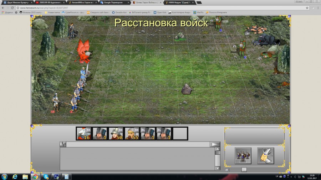Open the Open Kids bookmark
This screenshot has height=180, width=321.
(x=160, y=12)
